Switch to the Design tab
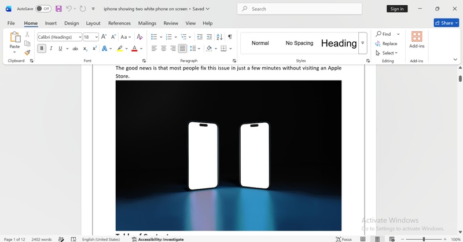The image size is (463, 242). pyautogui.click(x=71, y=23)
